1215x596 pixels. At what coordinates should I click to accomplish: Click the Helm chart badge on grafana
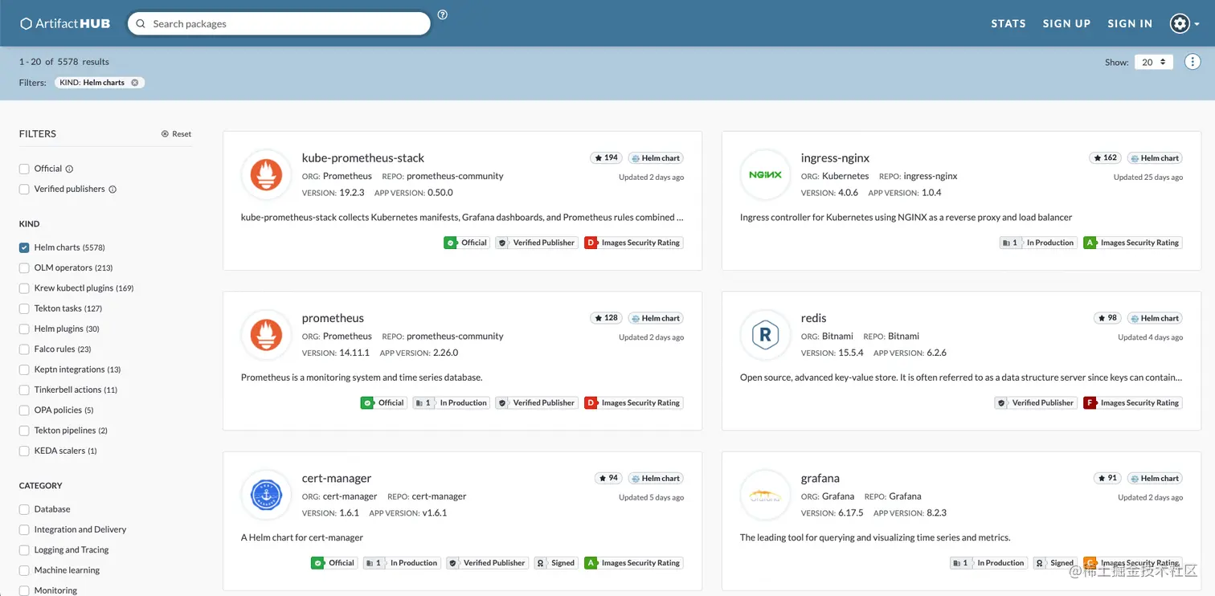pos(1155,479)
